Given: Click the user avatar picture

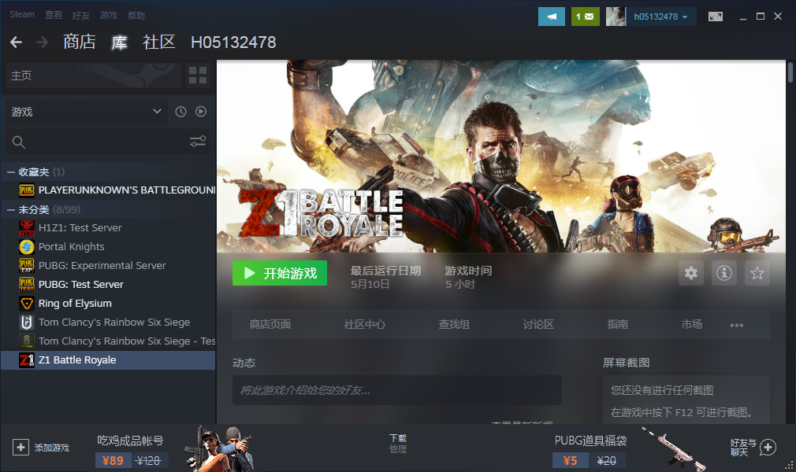Looking at the screenshot, I should coord(616,17).
